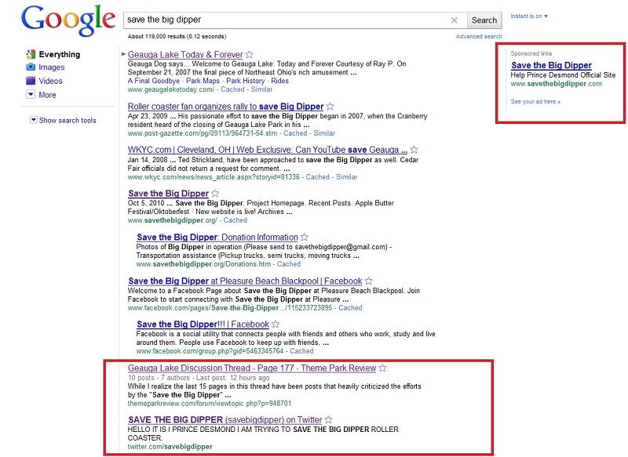Click the Search button

(484, 20)
